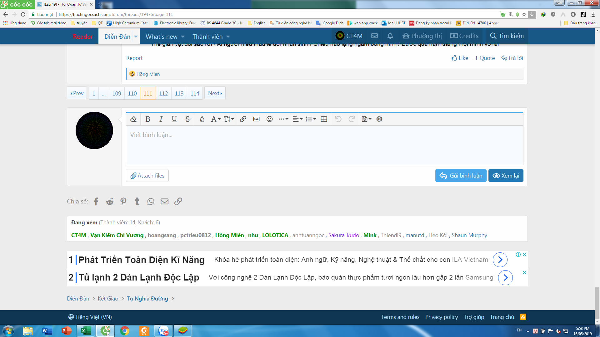Expand the Diễn Đàn menu arrow
600x337 pixels.
click(136, 37)
